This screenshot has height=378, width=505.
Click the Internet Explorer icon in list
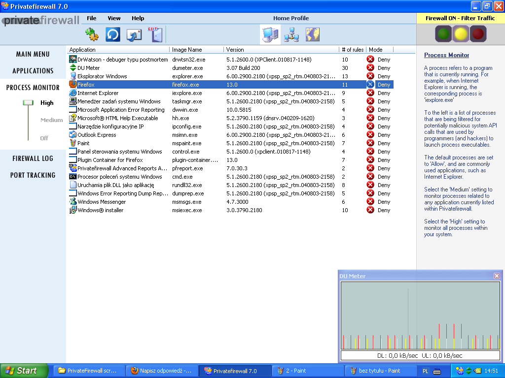click(x=73, y=93)
